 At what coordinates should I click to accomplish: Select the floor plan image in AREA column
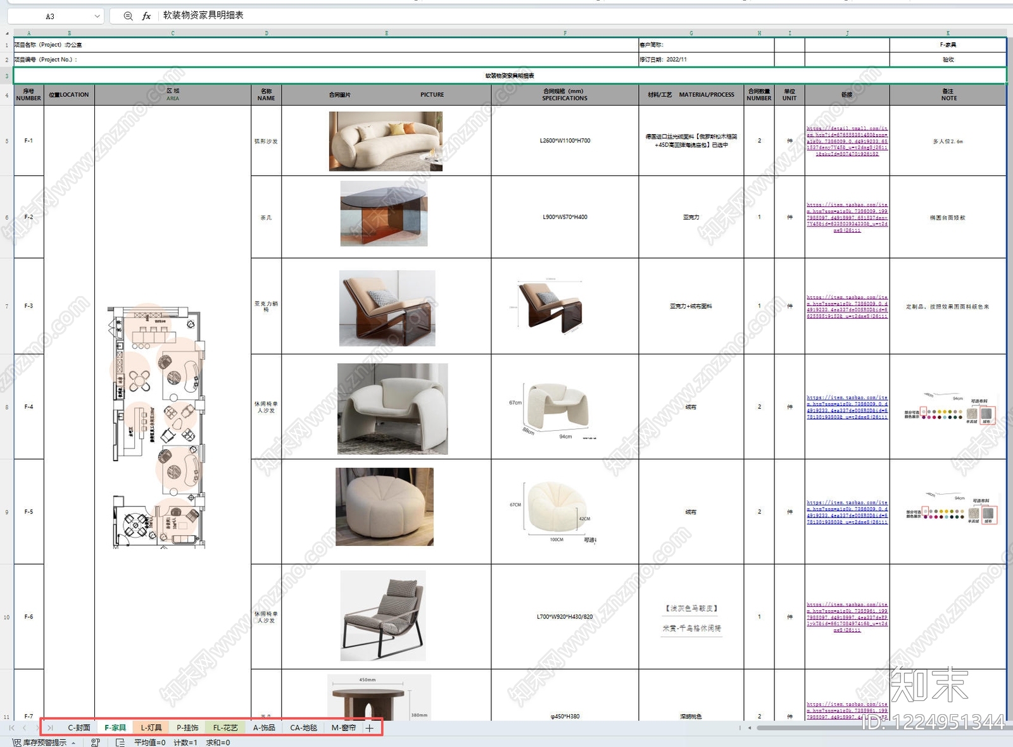(156, 427)
